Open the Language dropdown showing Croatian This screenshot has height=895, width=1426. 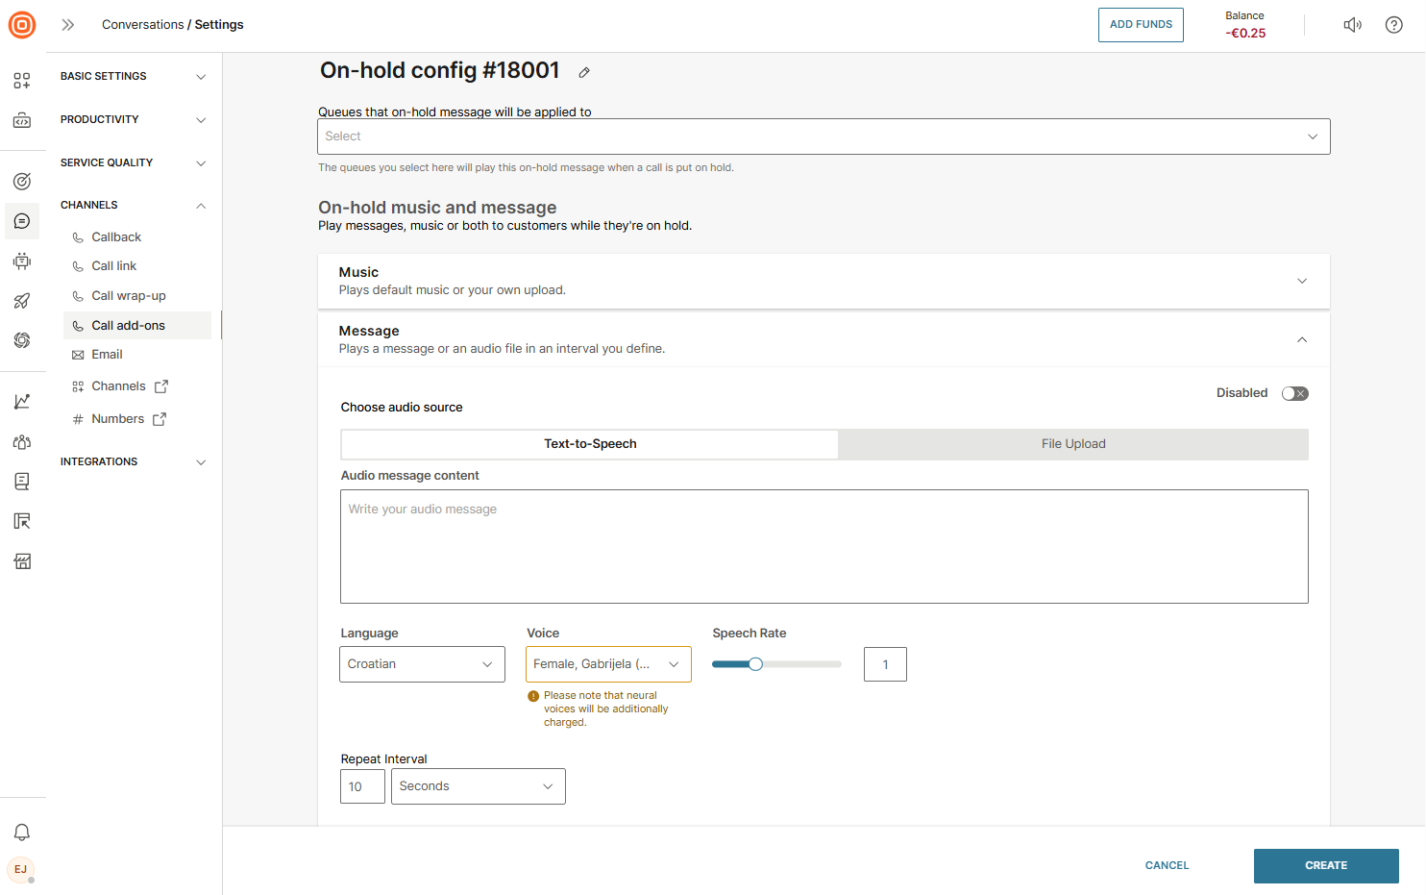422,664
